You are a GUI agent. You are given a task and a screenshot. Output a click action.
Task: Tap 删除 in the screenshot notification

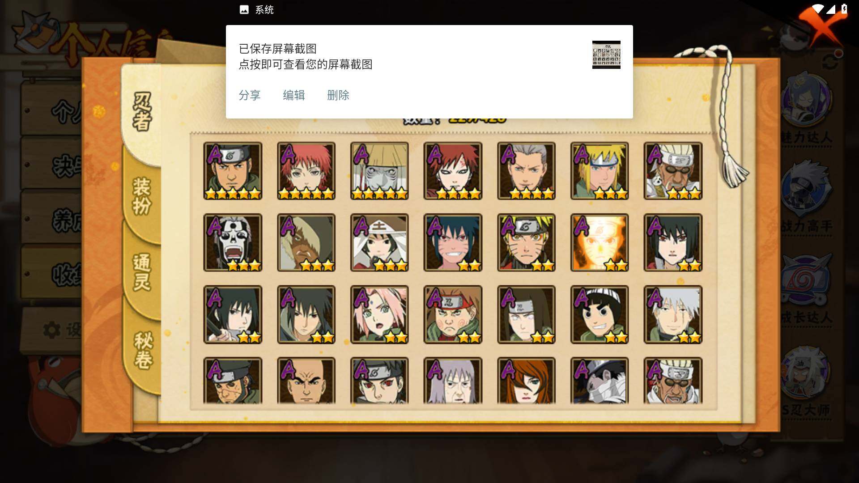(338, 95)
